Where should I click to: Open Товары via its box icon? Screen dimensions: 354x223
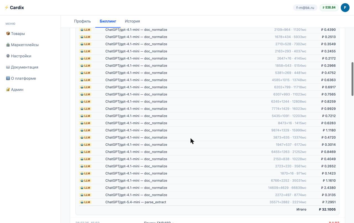pyautogui.click(x=8, y=33)
